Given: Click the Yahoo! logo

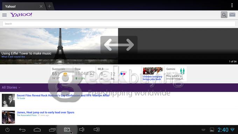Looking at the screenshot, I should pyautogui.click(x=21, y=15).
